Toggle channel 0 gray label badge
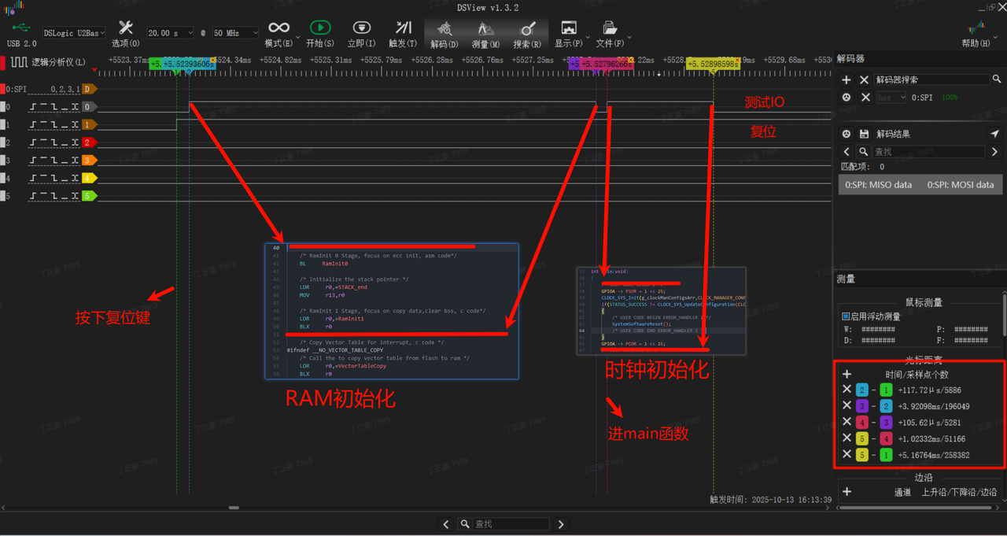Image resolution: width=1007 pixels, height=536 pixels. 89,107
